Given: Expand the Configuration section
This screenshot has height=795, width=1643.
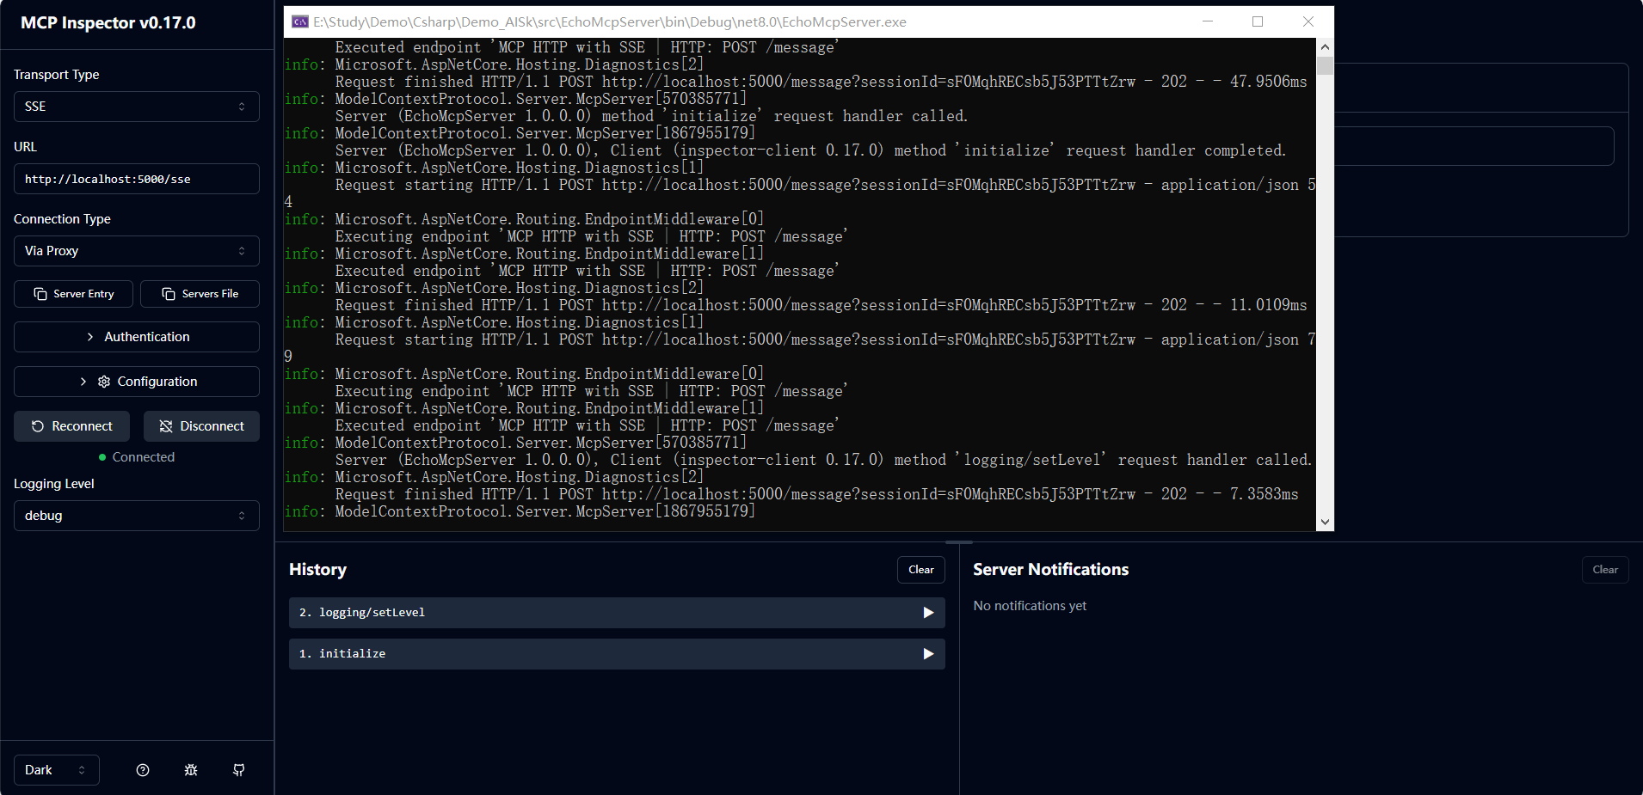Looking at the screenshot, I should pos(137,382).
